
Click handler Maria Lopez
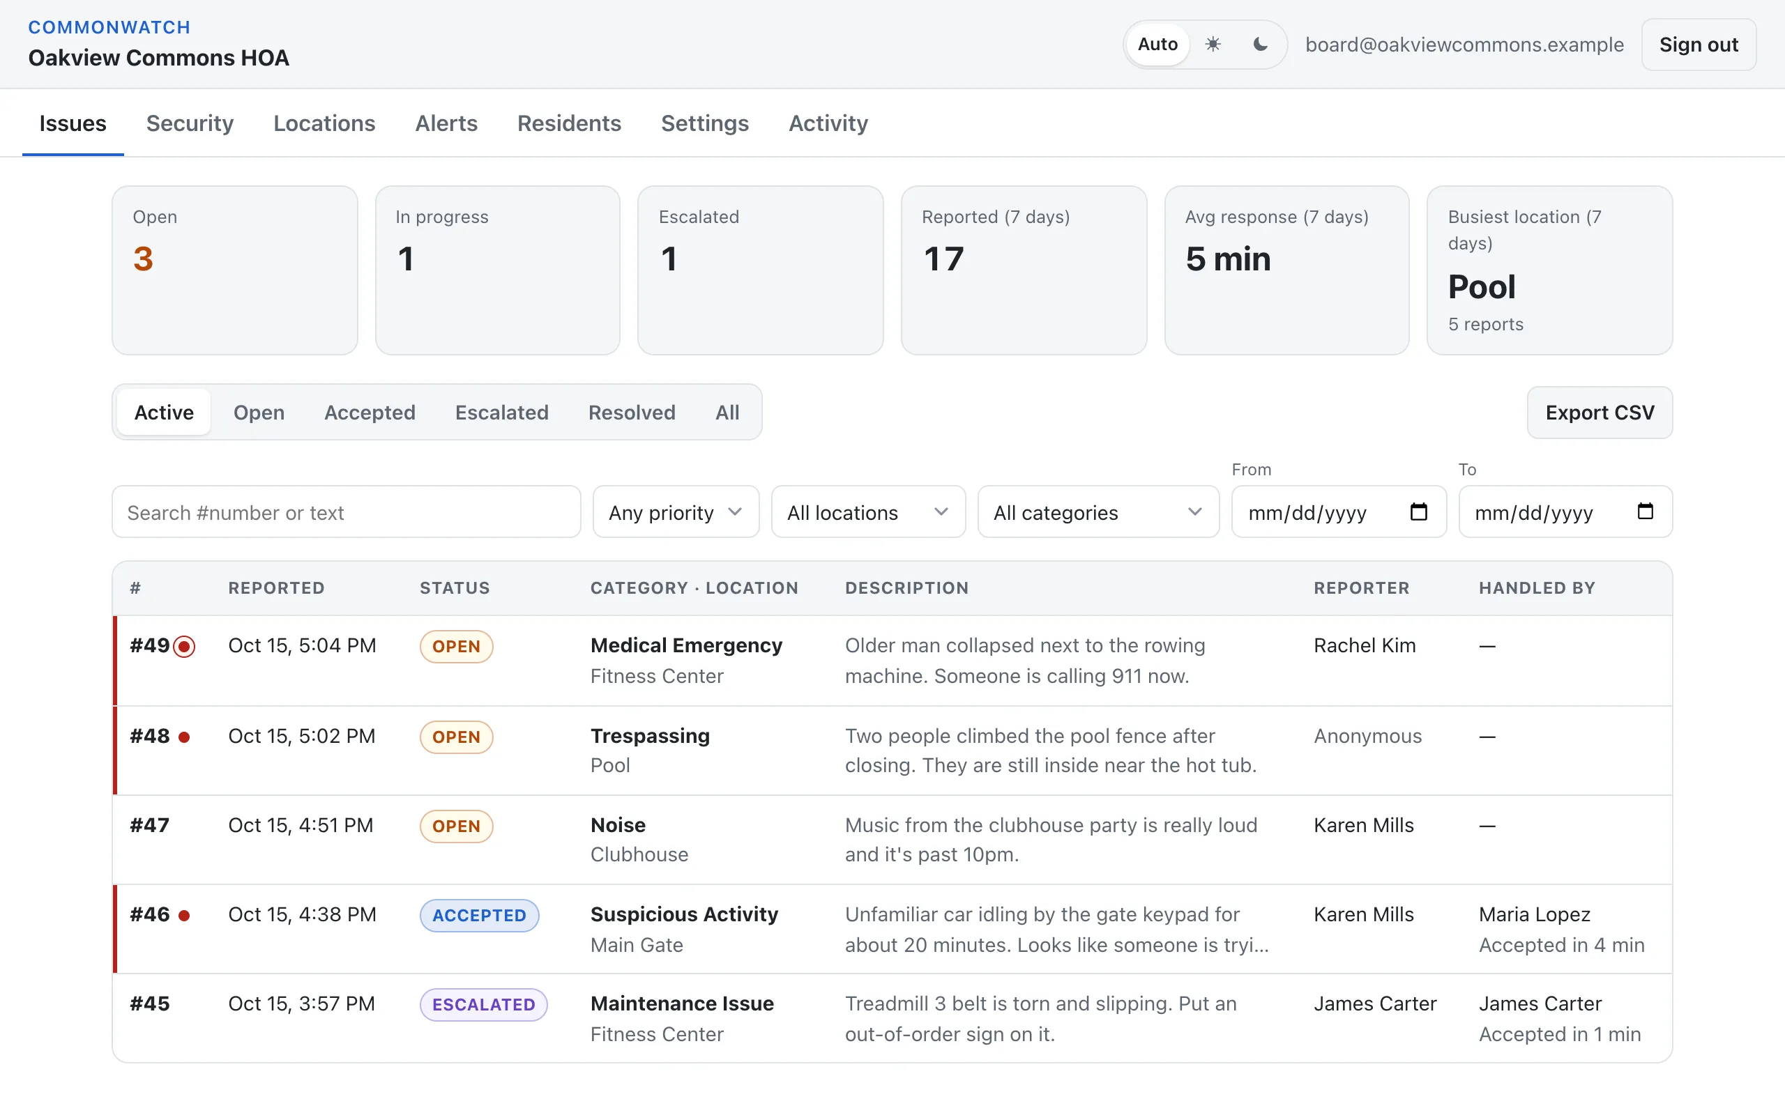[x=1534, y=914]
